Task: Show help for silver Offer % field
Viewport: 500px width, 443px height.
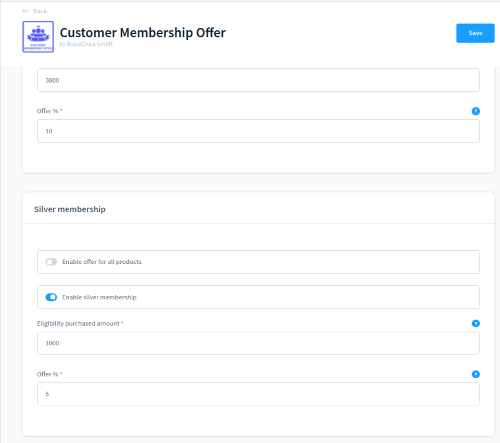Action: coord(475,375)
